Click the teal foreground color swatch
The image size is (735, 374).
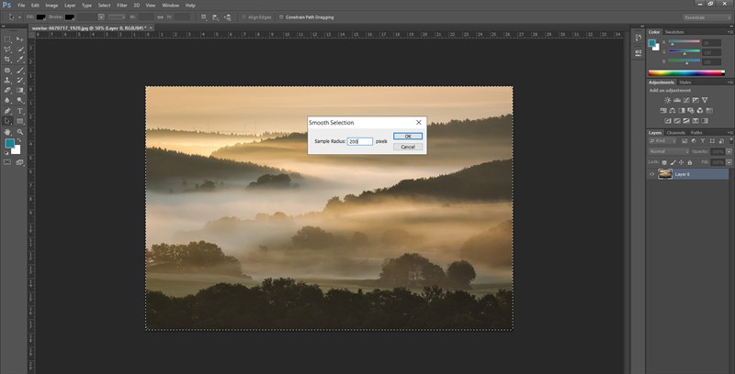(10, 144)
